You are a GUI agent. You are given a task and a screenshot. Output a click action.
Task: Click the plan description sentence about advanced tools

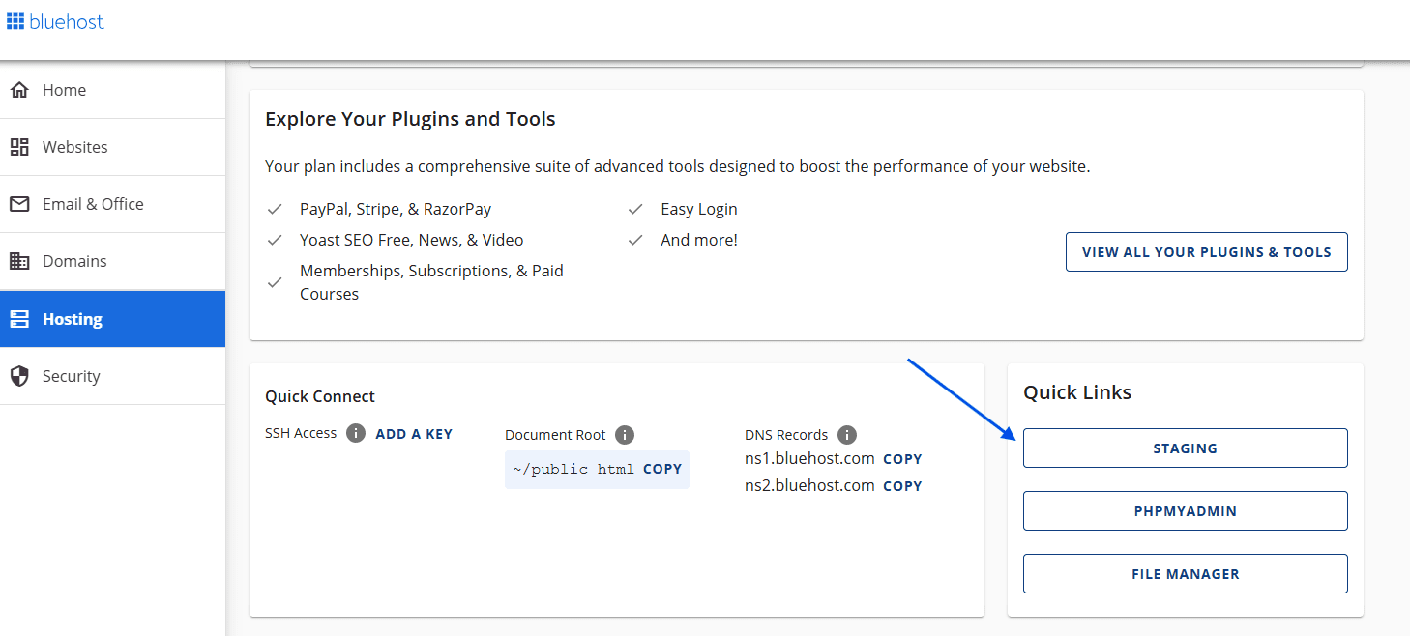(x=678, y=166)
